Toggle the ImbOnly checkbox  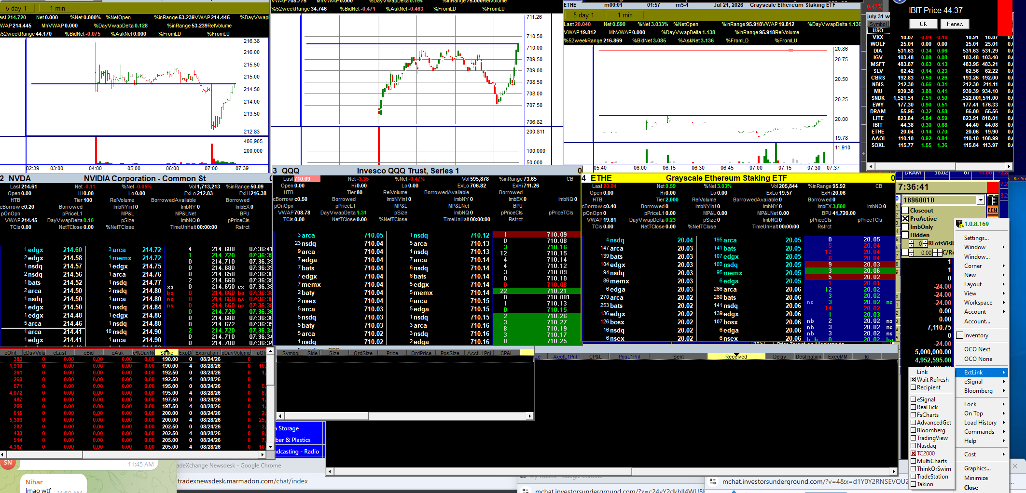click(x=905, y=227)
